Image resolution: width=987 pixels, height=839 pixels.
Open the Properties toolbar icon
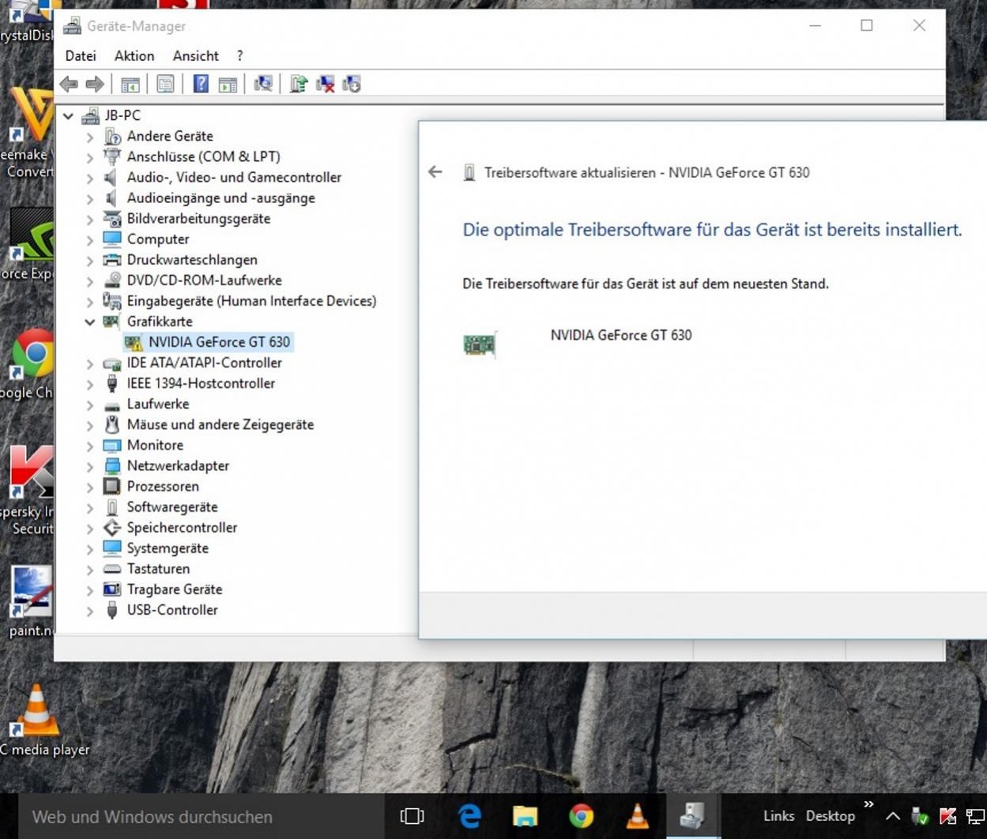pos(165,84)
